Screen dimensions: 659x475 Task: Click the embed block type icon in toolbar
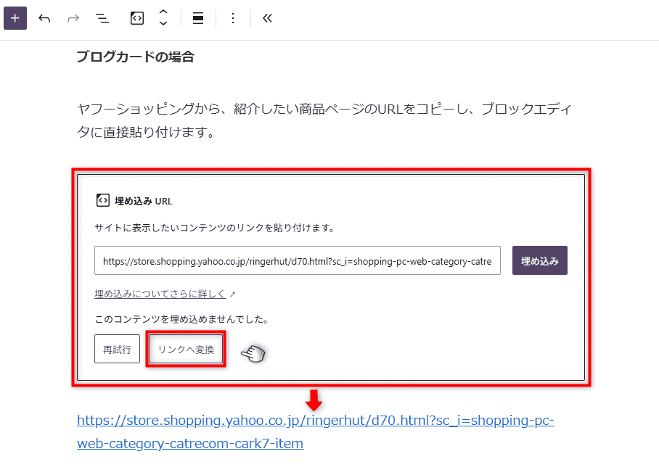137,18
